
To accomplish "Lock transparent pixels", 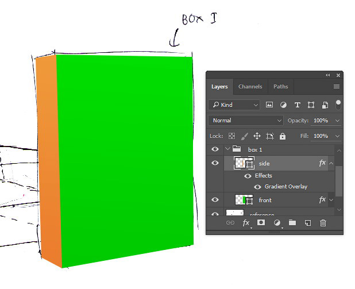I will tap(231, 136).
